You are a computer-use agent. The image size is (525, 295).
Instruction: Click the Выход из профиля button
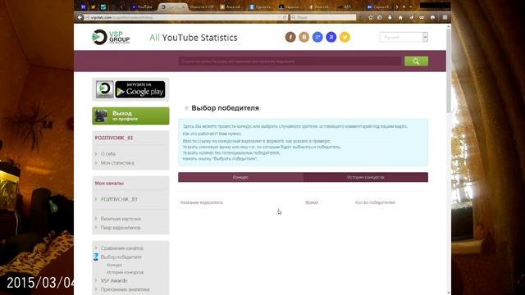pyautogui.click(x=130, y=116)
